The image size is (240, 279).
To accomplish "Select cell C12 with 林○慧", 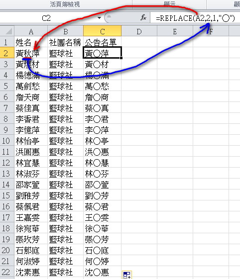I will (x=102, y=162).
